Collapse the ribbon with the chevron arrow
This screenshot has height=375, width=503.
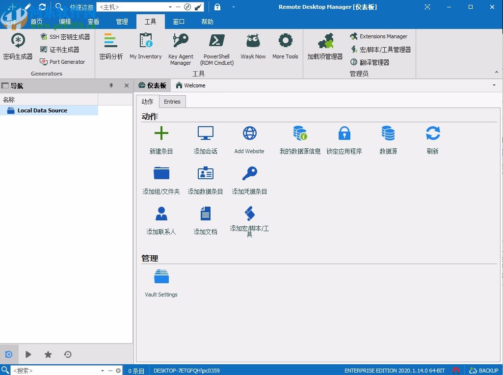[x=497, y=73]
